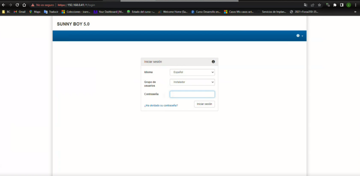Open the Casos Mis casos bookmark
Screen dimensions: 360x176
[x=239, y=12]
